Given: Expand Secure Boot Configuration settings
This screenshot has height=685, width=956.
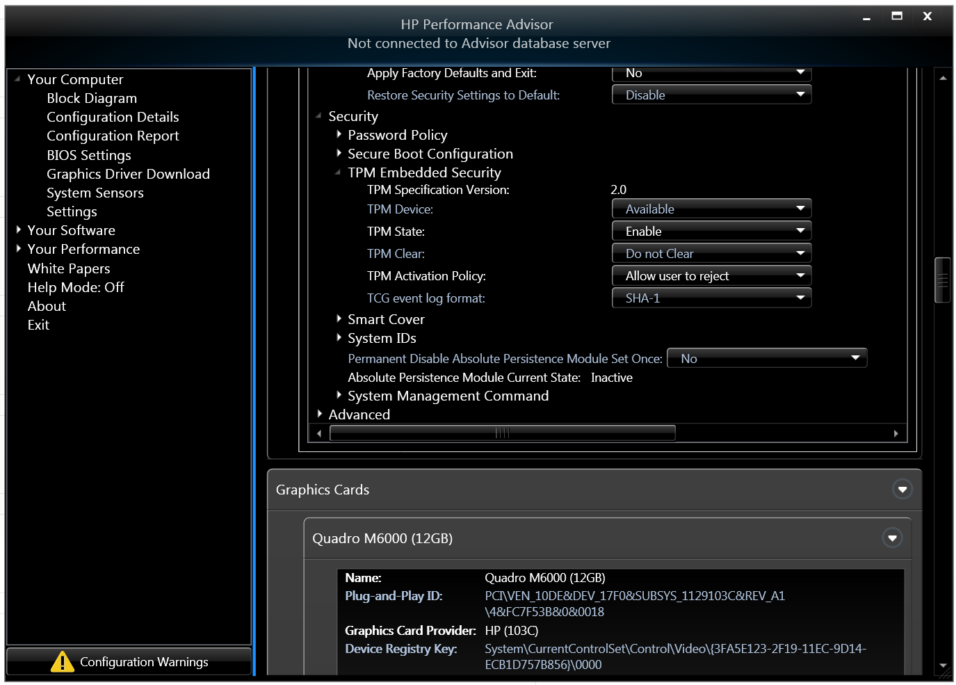Looking at the screenshot, I should (x=339, y=154).
